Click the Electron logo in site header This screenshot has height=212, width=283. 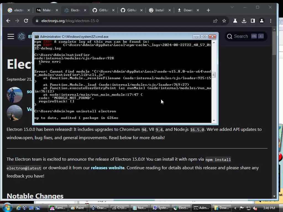click(x=22, y=36)
